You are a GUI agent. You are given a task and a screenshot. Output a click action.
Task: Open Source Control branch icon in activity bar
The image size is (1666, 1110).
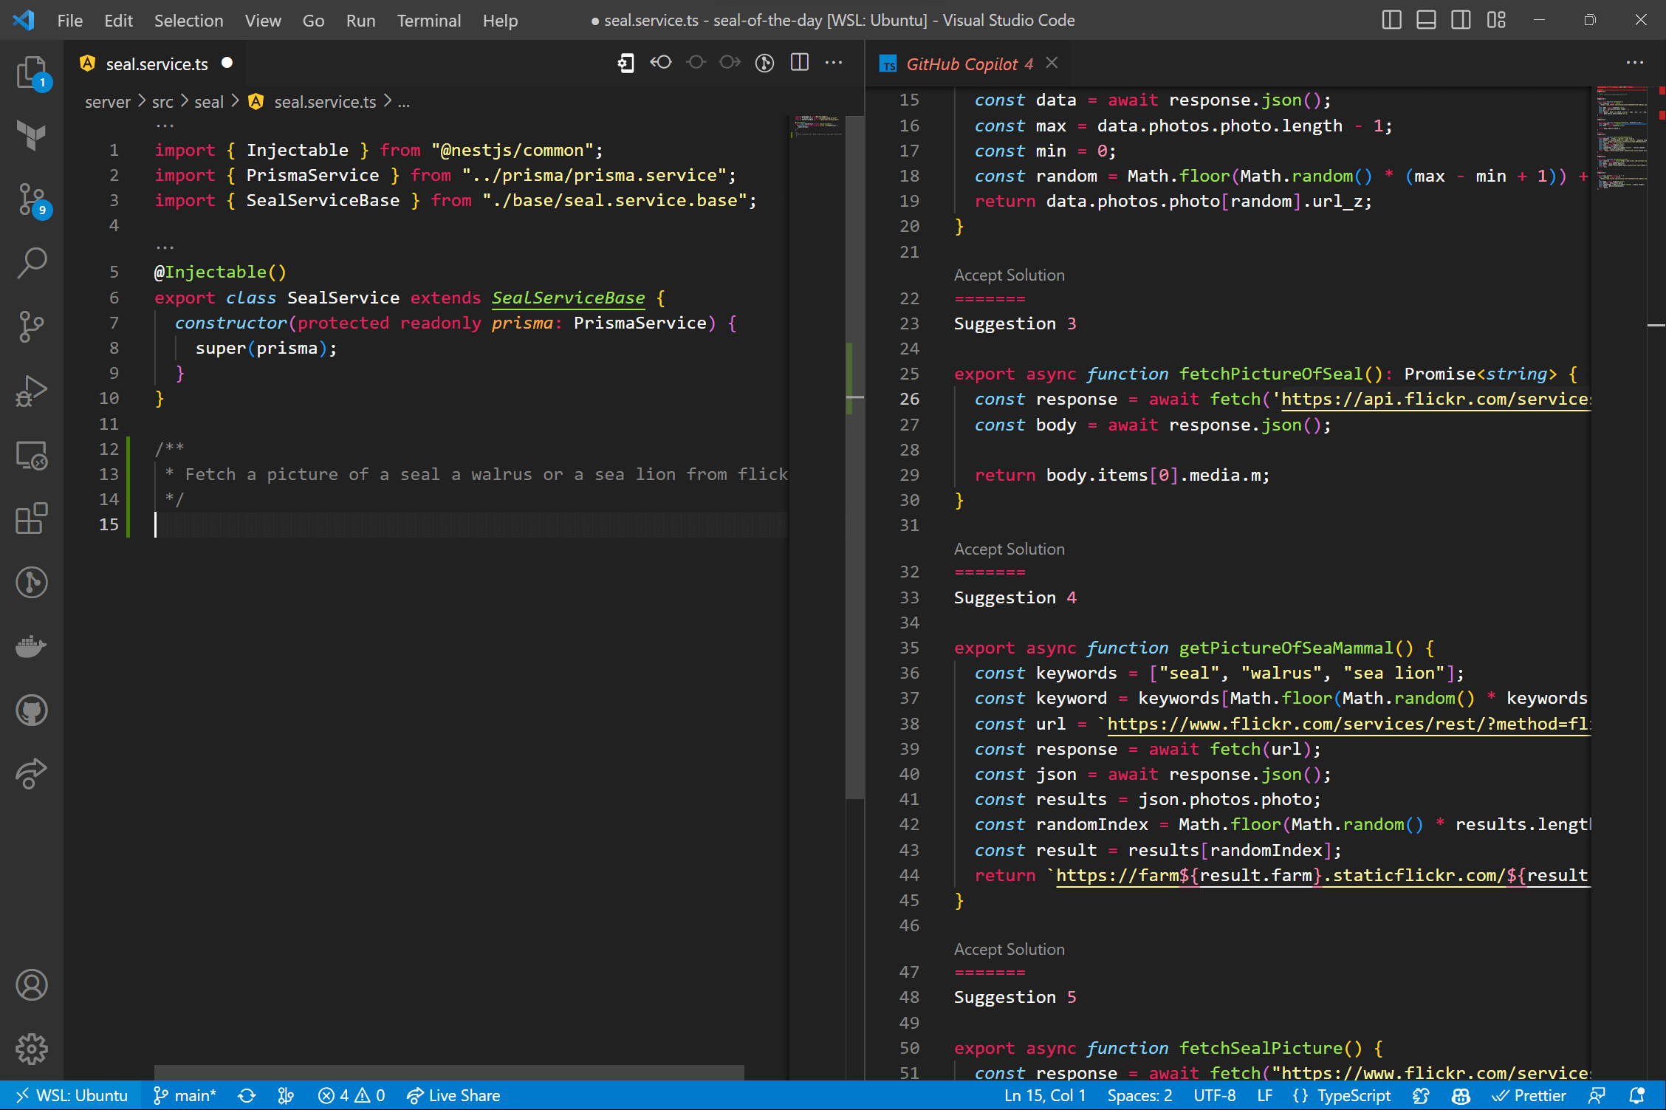31,326
